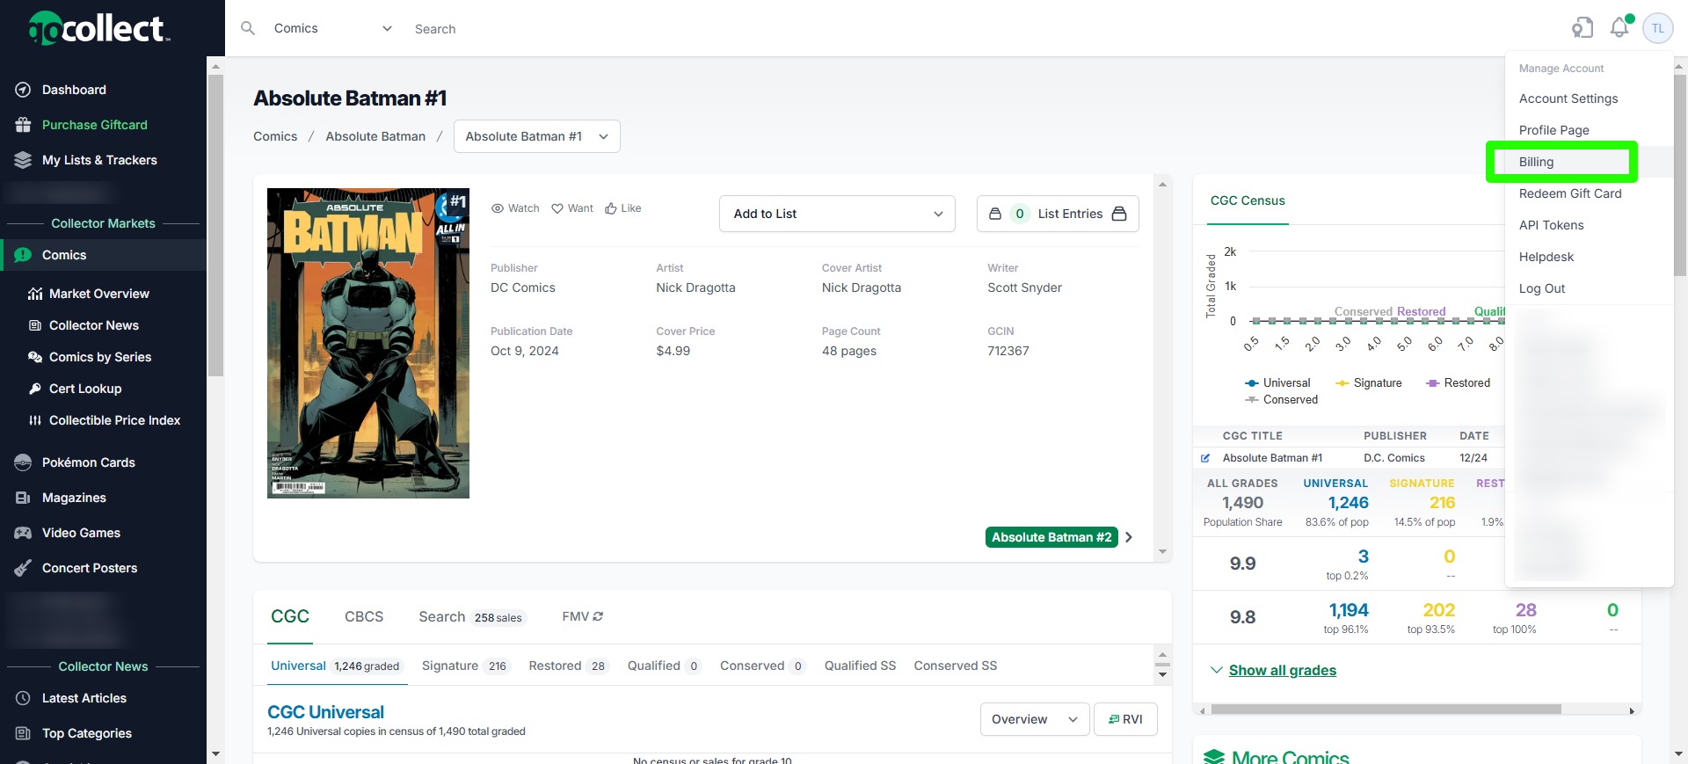Go to Pokémon Cards market
1688x764 pixels.
click(x=89, y=462)
